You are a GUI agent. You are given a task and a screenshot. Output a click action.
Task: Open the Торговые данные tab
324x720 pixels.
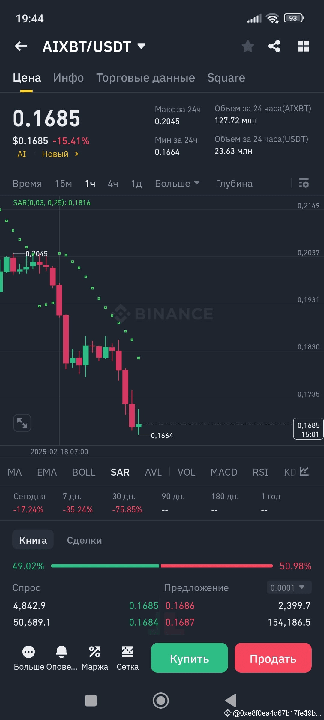click(x=146, y=77)
